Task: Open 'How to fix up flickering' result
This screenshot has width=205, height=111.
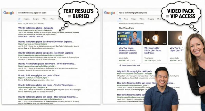Action: click(x=48, y=97)
